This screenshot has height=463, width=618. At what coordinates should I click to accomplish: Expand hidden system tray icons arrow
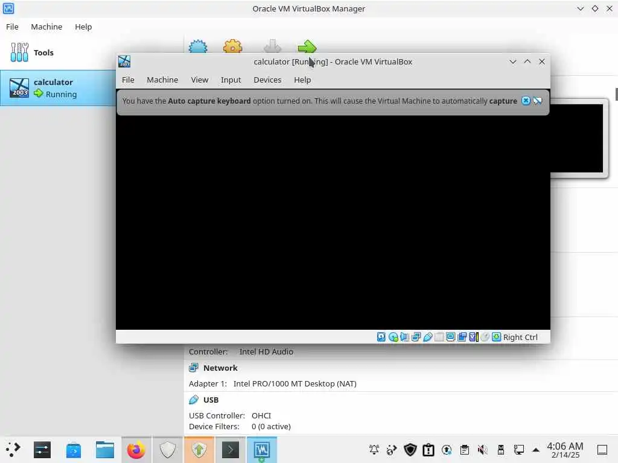536,450
